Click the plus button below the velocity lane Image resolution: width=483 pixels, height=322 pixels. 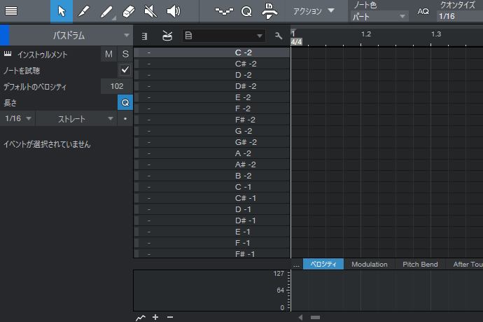[x=155, y=317]
